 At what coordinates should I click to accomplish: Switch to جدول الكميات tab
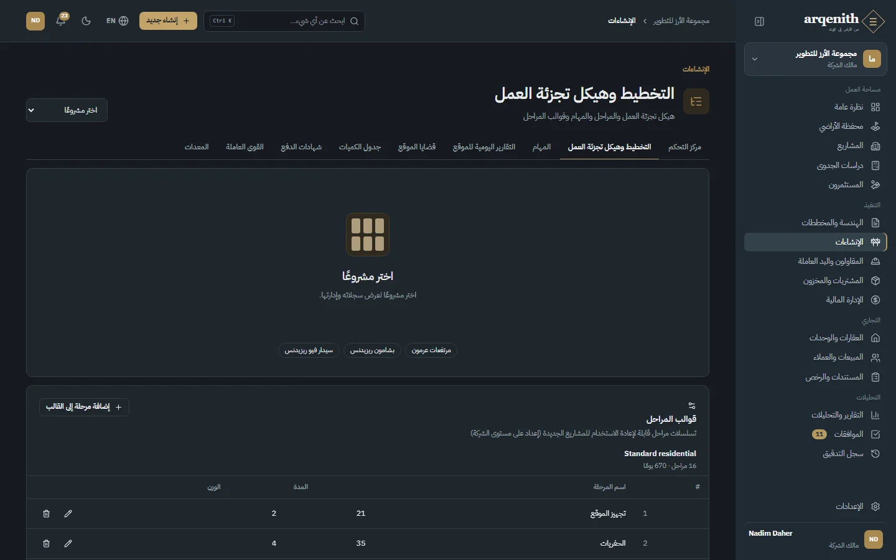[x=360, y=147]
